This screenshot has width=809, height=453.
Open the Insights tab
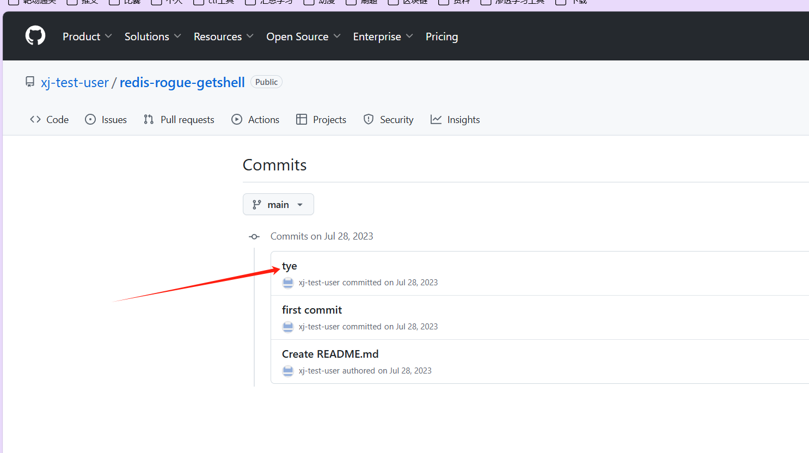[455, 119]
